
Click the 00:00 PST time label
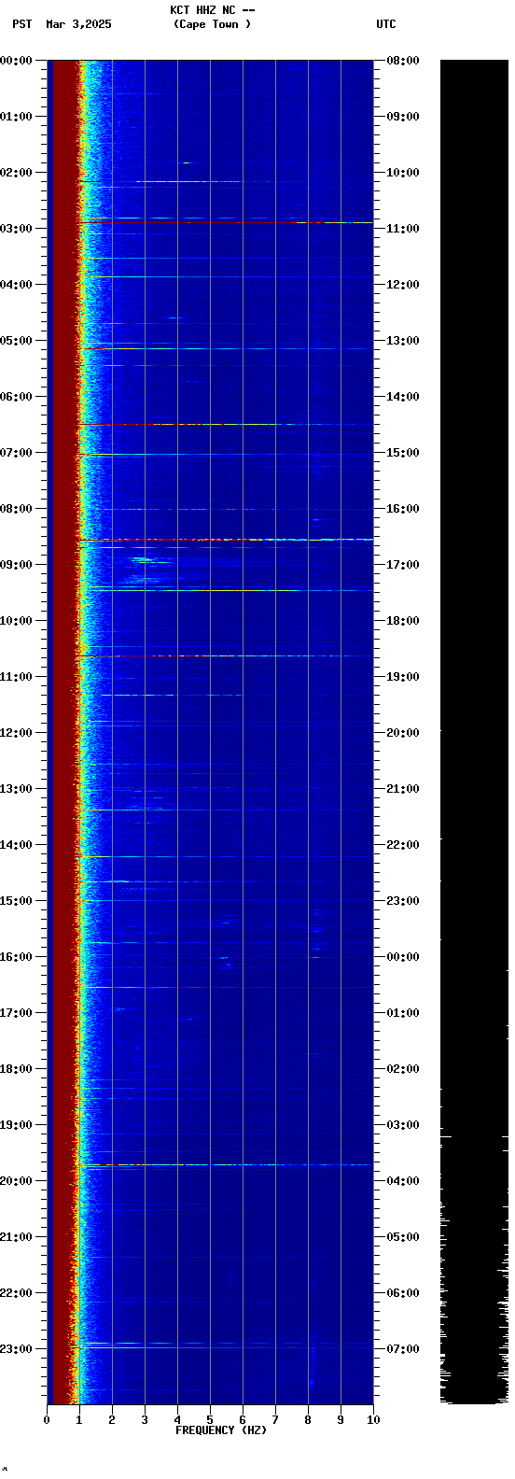(x=17, y=61)
